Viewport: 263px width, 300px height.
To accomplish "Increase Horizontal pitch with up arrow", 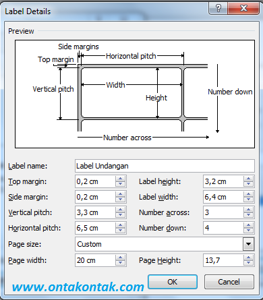I will (121, 225).
